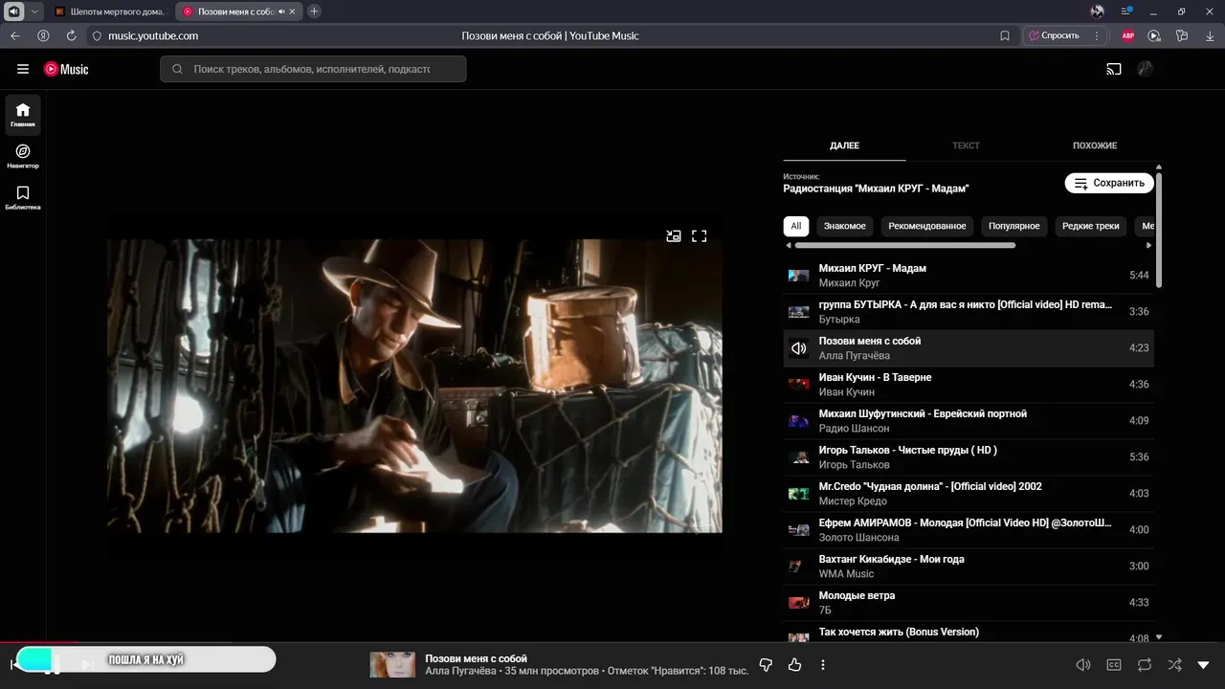Open the Adblock Plus extension

click(1128, 35)
